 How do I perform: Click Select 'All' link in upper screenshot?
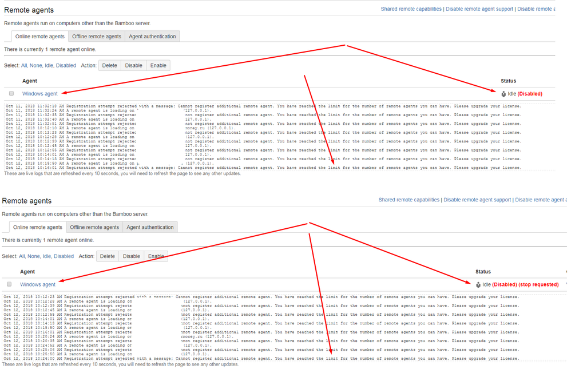pos(24,66)
